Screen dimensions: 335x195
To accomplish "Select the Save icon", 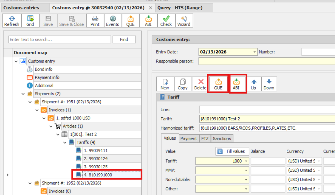I will [48, 20].
